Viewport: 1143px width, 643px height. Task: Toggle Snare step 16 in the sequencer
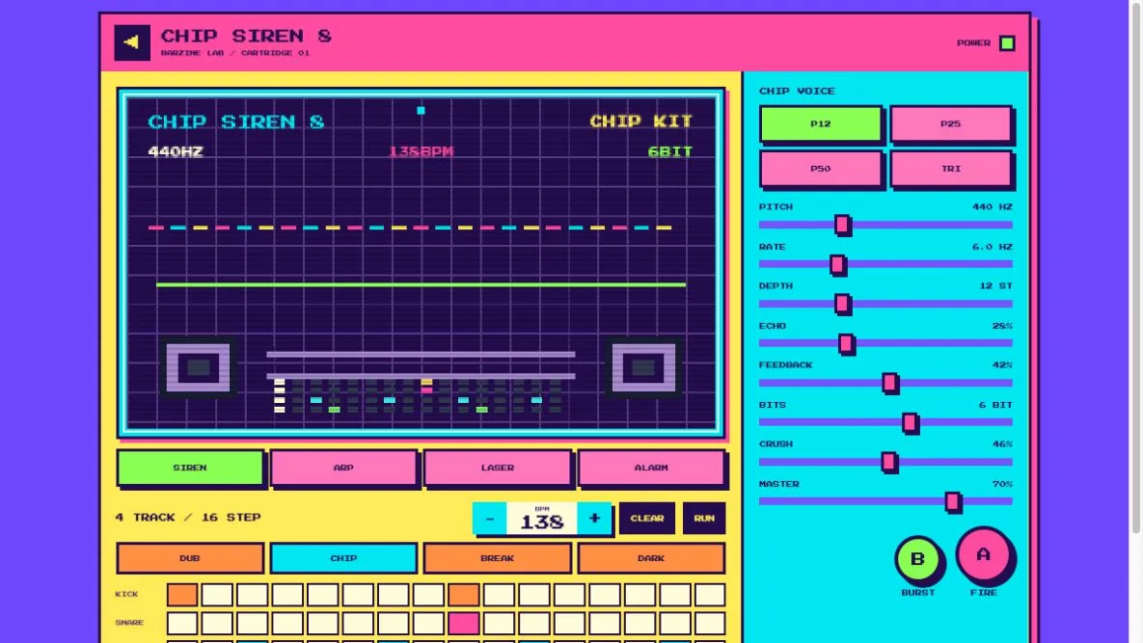point(710,624)
